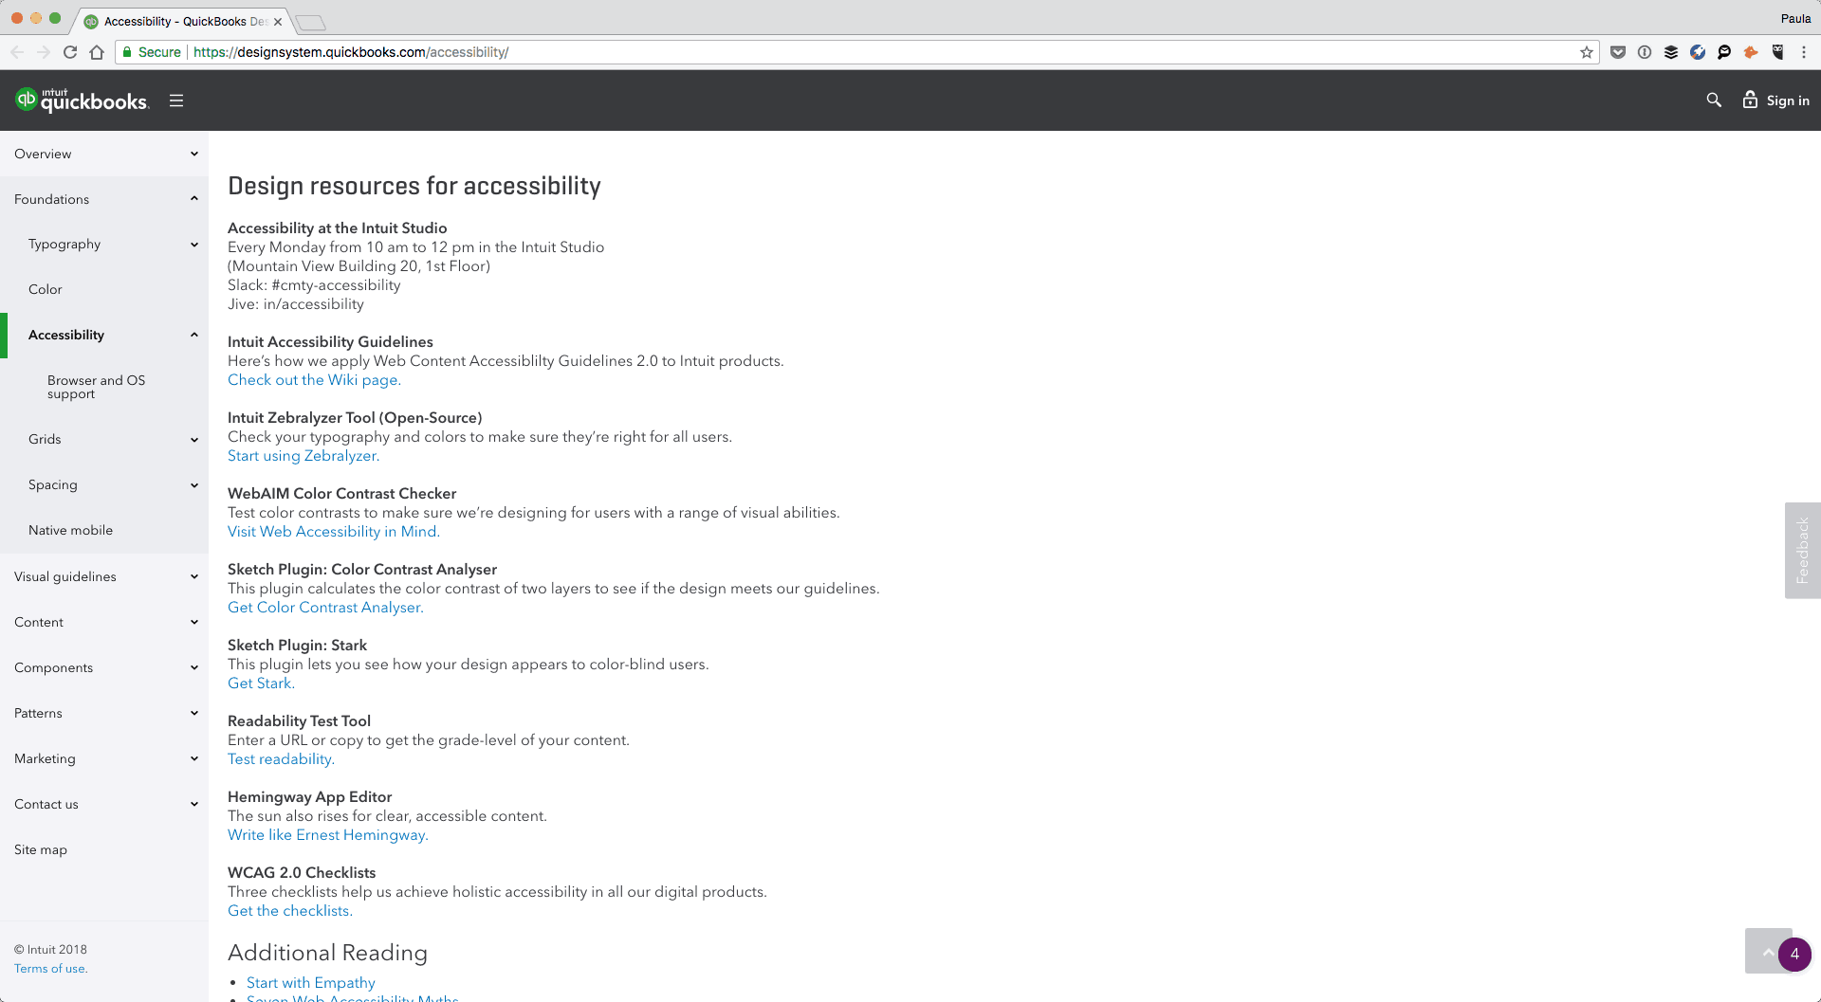Click the browser address bar URL
The height and width of the screenshot is (1002, 1821).
point(351,52)
